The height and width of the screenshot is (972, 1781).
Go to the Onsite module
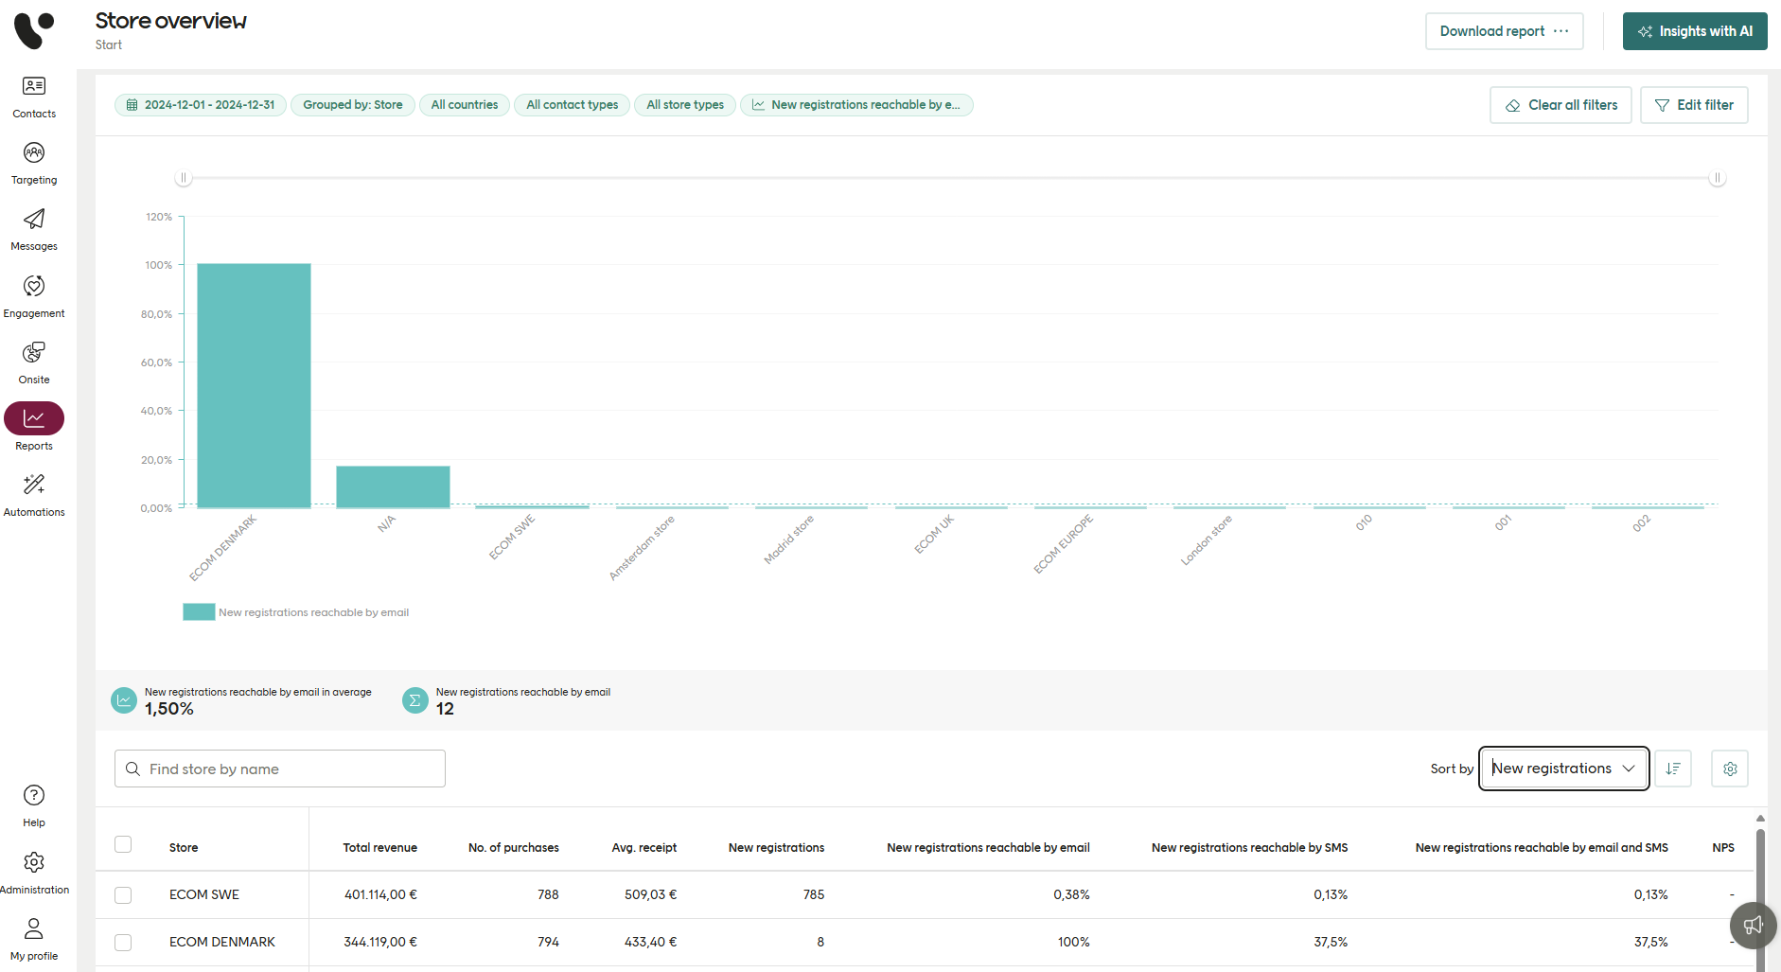coord(33,361)
